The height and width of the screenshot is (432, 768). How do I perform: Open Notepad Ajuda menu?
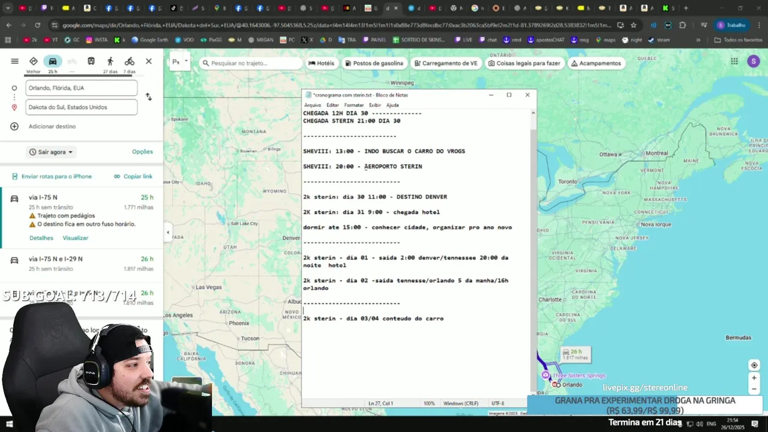click(392, 105)
